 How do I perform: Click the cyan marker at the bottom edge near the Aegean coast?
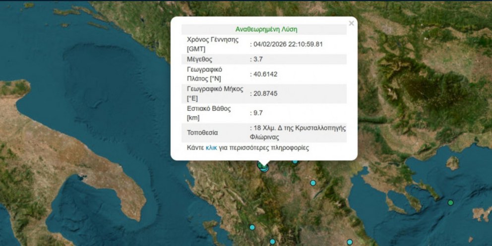point(350,242)
